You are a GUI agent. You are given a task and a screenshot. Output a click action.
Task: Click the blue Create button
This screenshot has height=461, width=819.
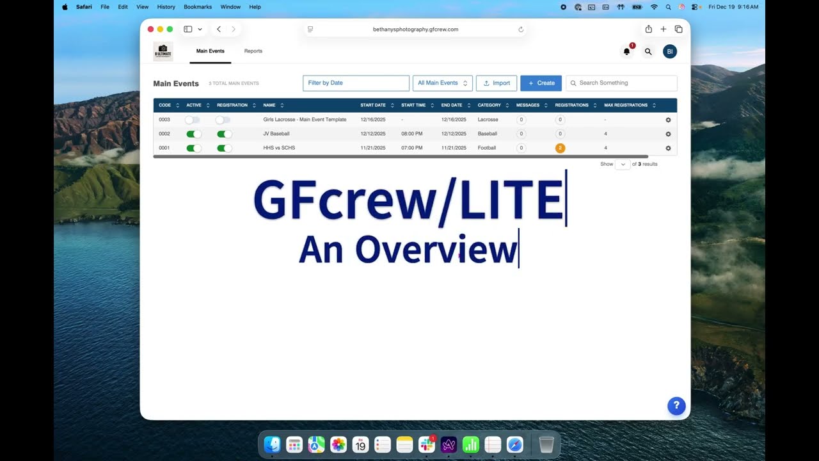point(541,83)
